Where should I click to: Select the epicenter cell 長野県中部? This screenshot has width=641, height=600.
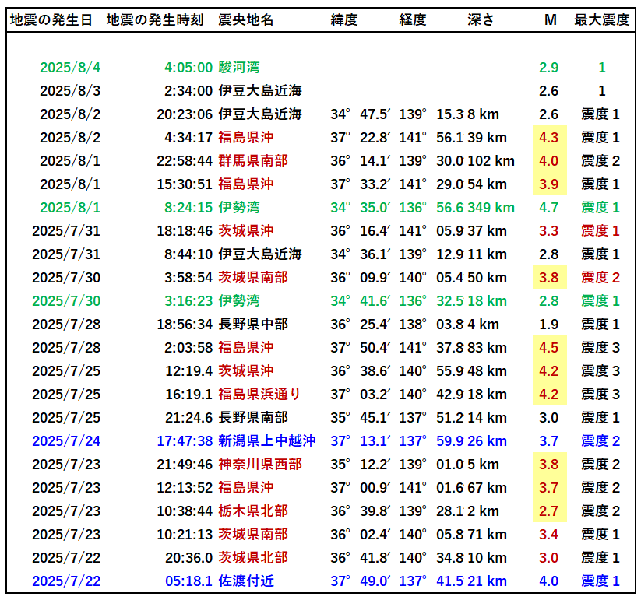pyautogui.click(x=253, y=325)
